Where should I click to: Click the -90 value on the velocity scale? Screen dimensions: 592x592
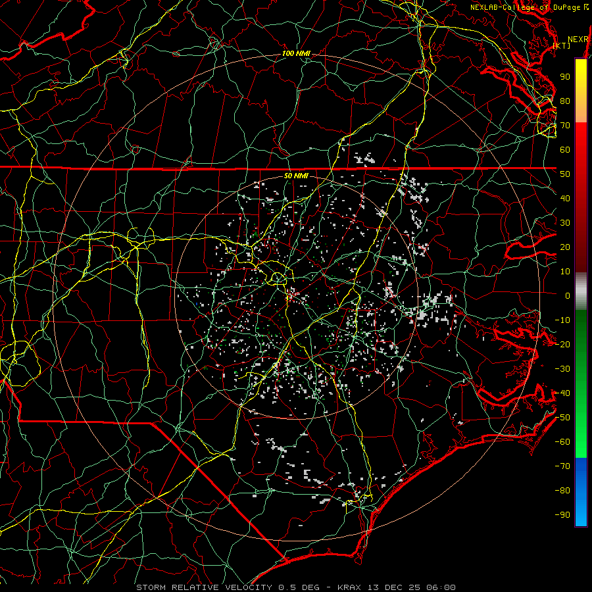click(x=562, y=515)
